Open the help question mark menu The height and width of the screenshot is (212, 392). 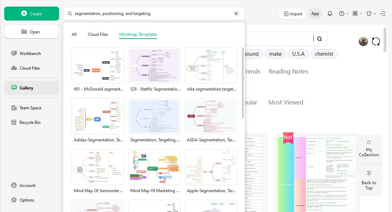point(343,14)
